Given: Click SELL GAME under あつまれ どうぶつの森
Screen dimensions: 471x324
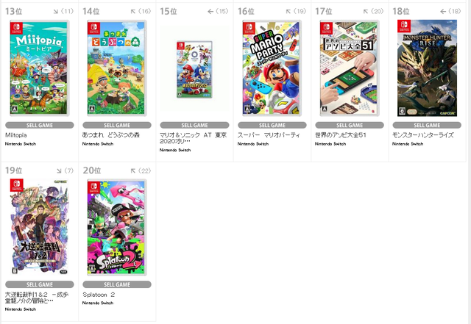Looking at the screenshot, I should [117, 125].
